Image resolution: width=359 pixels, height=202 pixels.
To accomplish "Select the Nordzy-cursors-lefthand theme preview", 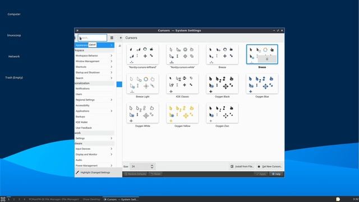I will 142,54.
